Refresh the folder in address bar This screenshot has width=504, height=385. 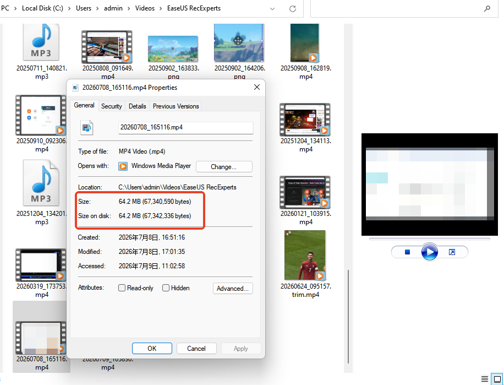tap(293, 9)
